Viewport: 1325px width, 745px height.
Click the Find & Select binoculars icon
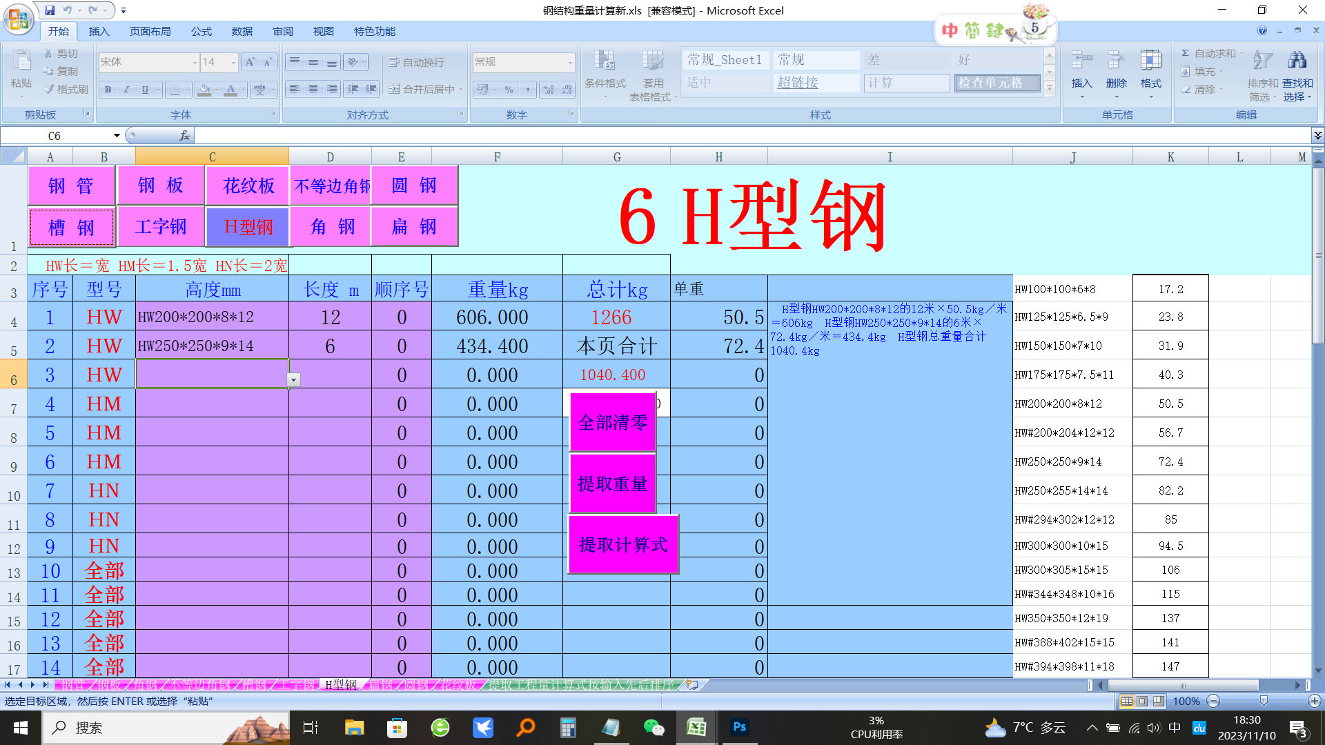pos(1297,61)
